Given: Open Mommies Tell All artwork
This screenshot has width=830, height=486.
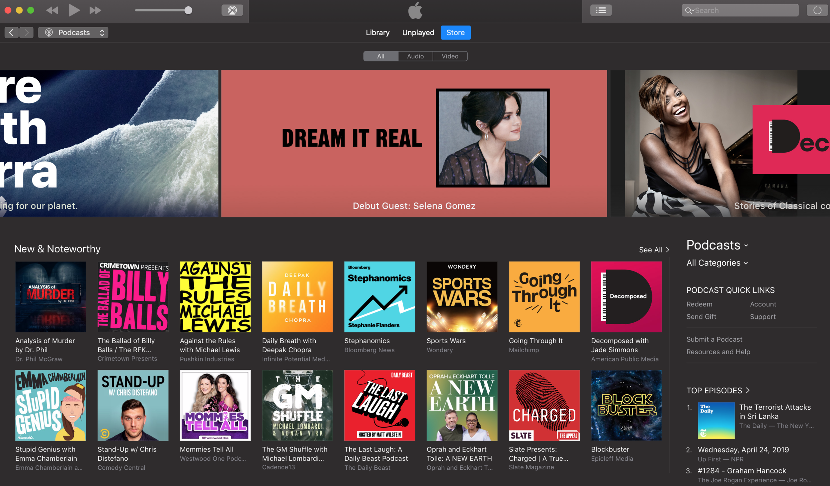Looking at the screenshot, I should (x=215, y=405).
